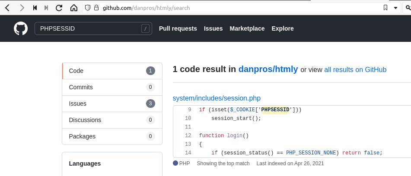
Task: Open system/includes/session.php file
Action: click(x=217, y=98)
